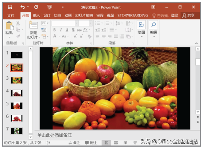
Task: Click the 登录 sign-in link
Action: pos(175,16)
